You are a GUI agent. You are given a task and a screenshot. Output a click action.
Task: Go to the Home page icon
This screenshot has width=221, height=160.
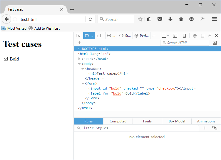(x=181, y=19)
